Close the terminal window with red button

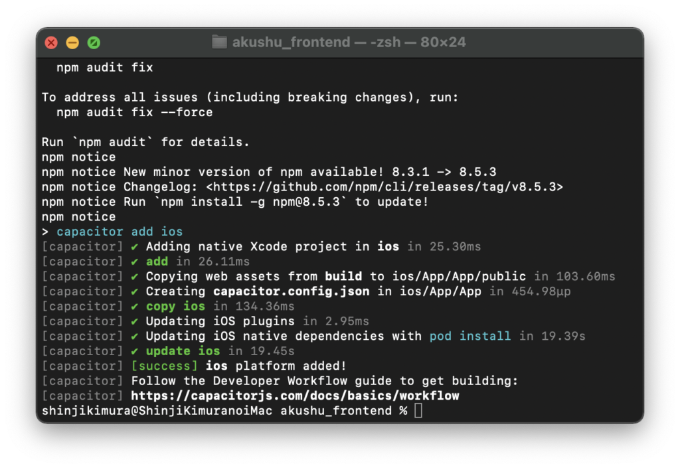tap(52, 43)
